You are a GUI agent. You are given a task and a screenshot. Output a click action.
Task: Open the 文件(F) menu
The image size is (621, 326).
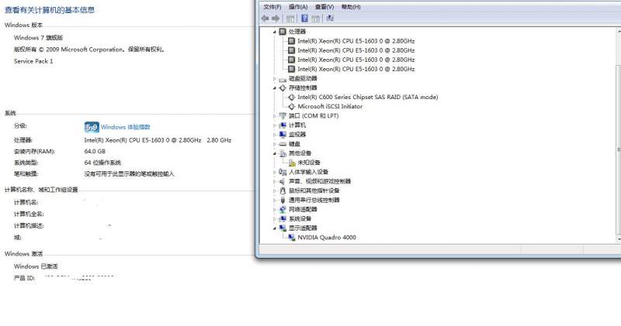click(x=272, y=7)
